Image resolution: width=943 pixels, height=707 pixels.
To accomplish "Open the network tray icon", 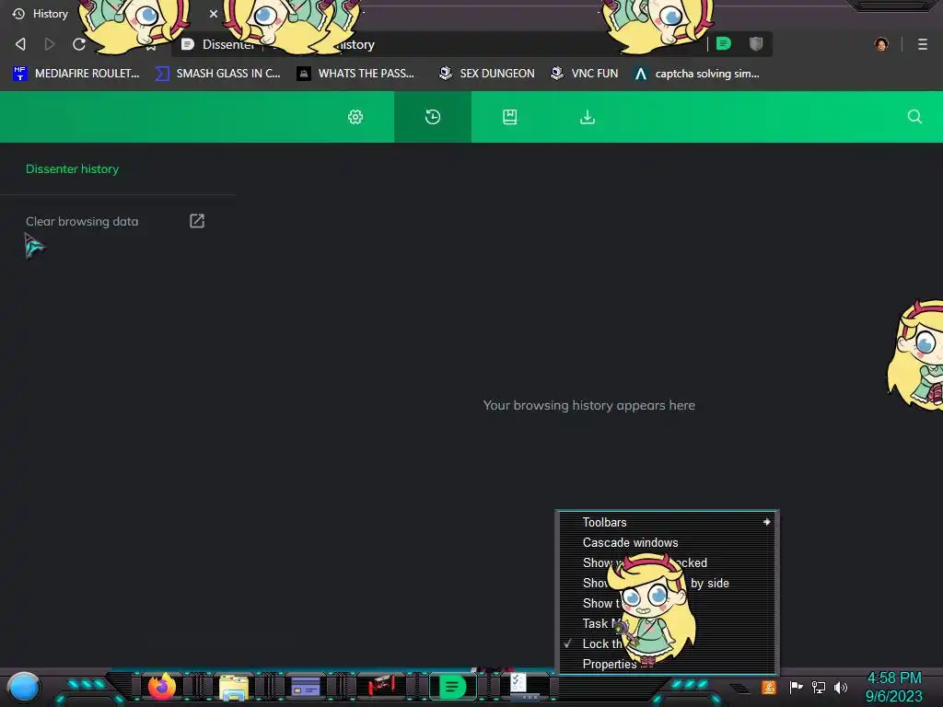I will point(819,687).
